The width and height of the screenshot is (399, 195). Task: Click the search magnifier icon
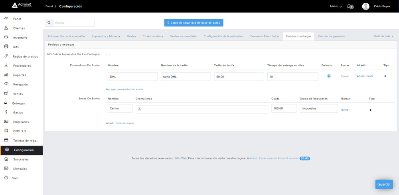click(49, 23)
